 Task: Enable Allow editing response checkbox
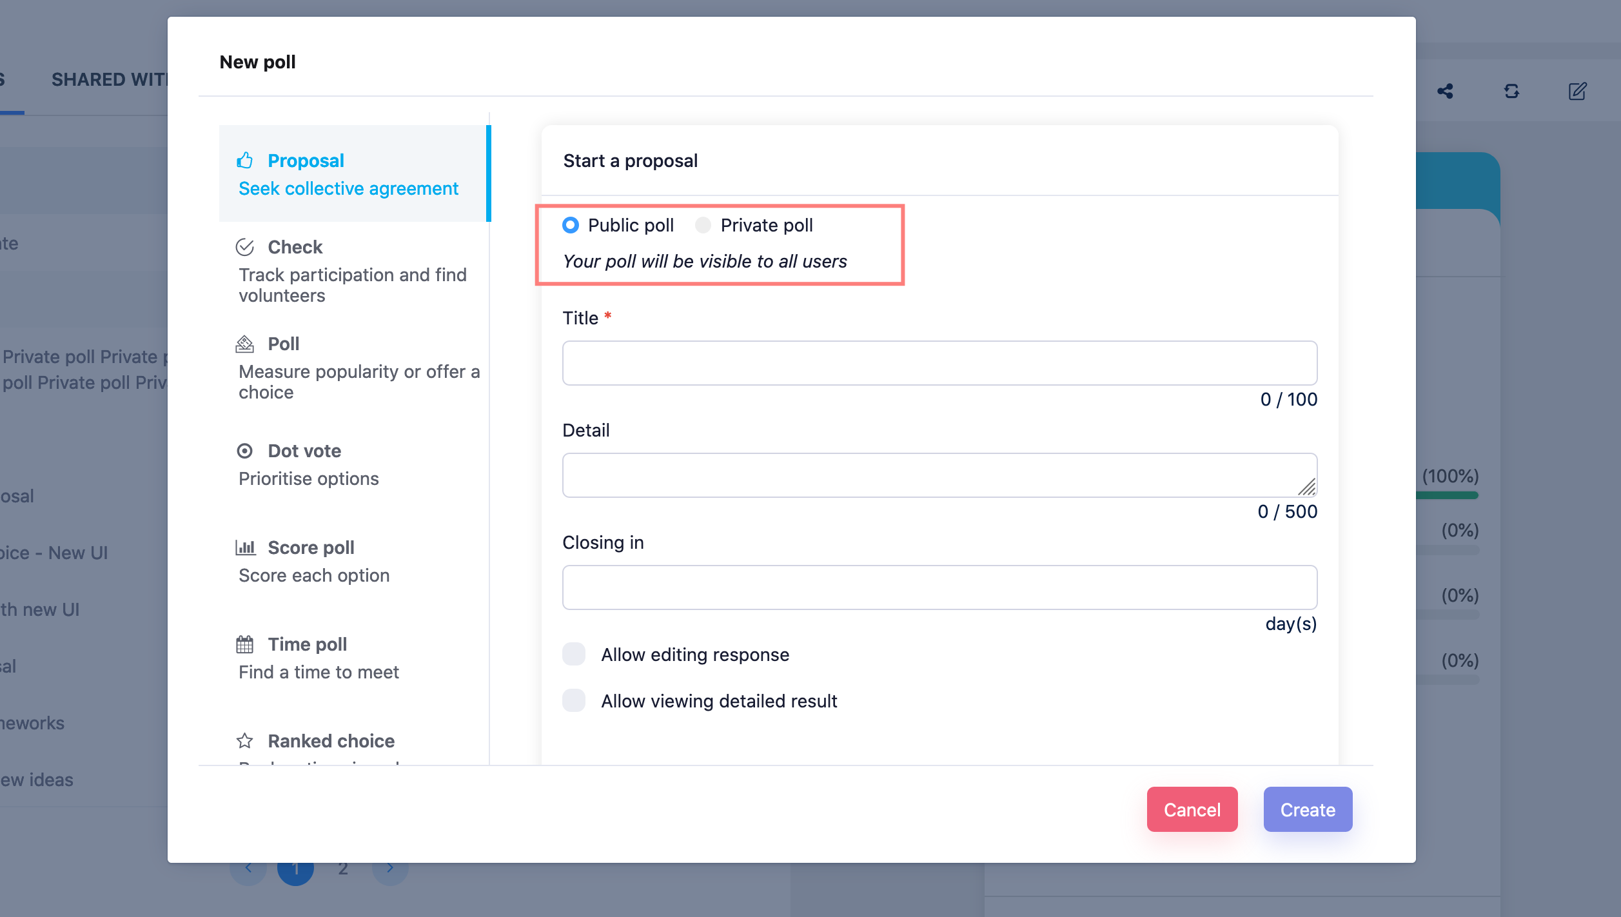point(574,654)
